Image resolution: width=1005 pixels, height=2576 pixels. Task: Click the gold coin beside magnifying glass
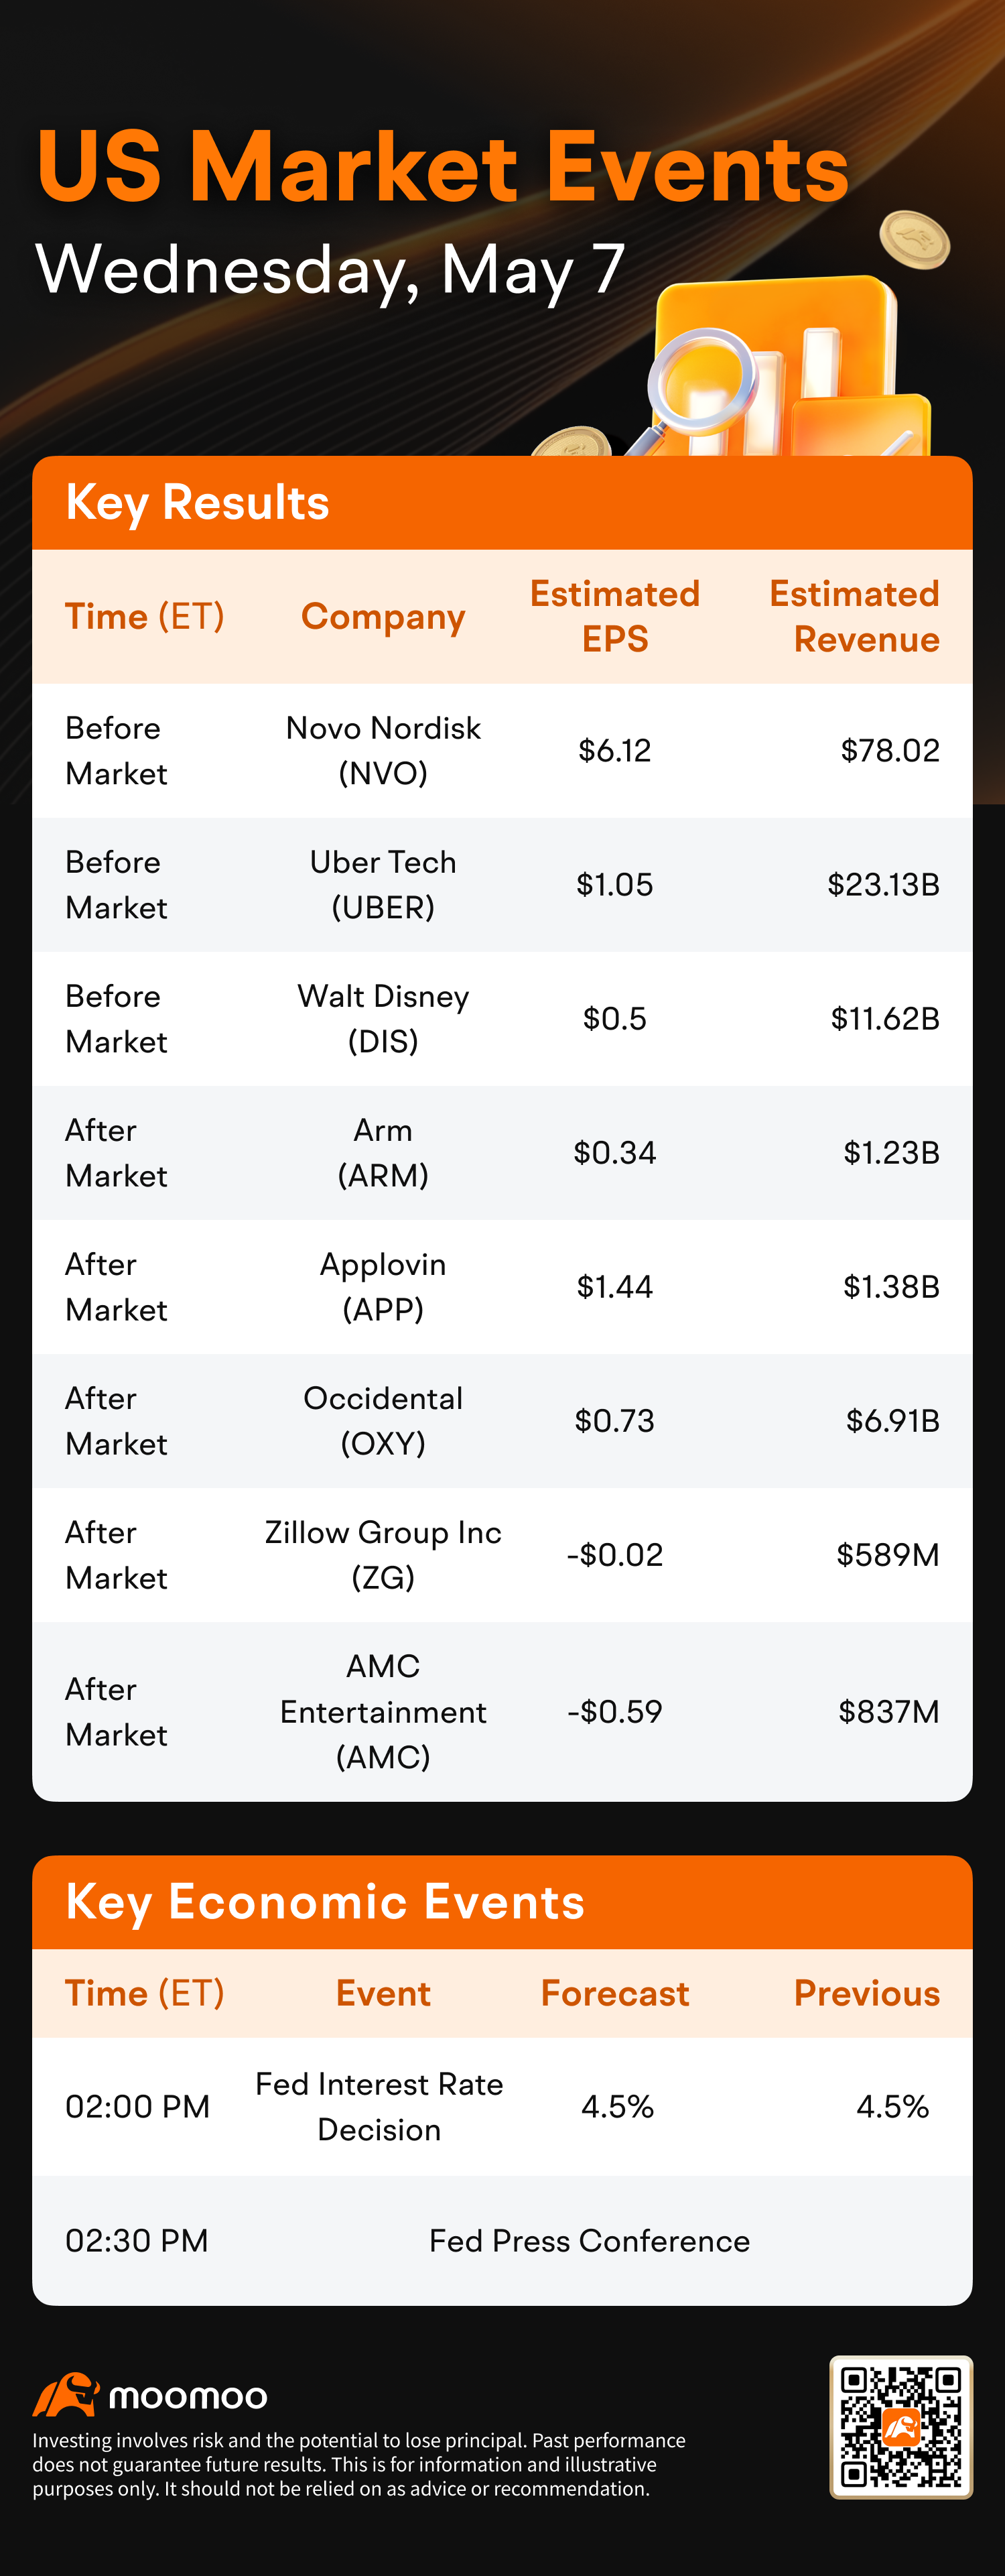click(x=572, y=442)
